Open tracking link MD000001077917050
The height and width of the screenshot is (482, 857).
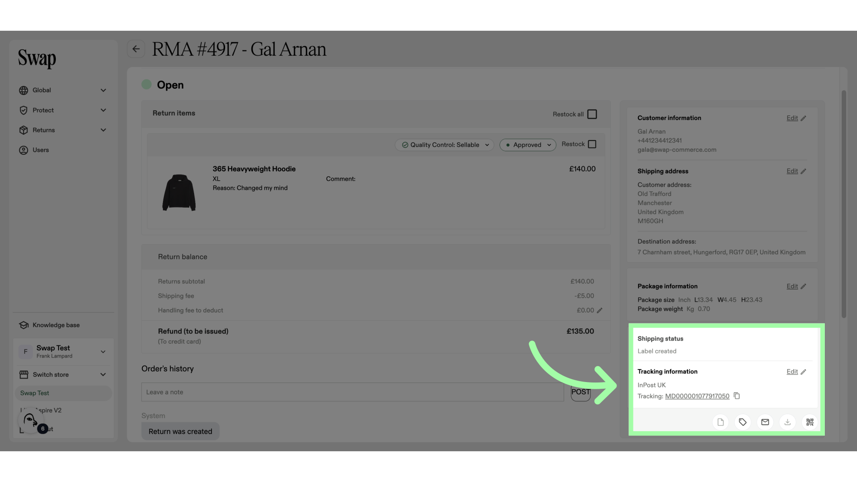click(x=697, y=396)
